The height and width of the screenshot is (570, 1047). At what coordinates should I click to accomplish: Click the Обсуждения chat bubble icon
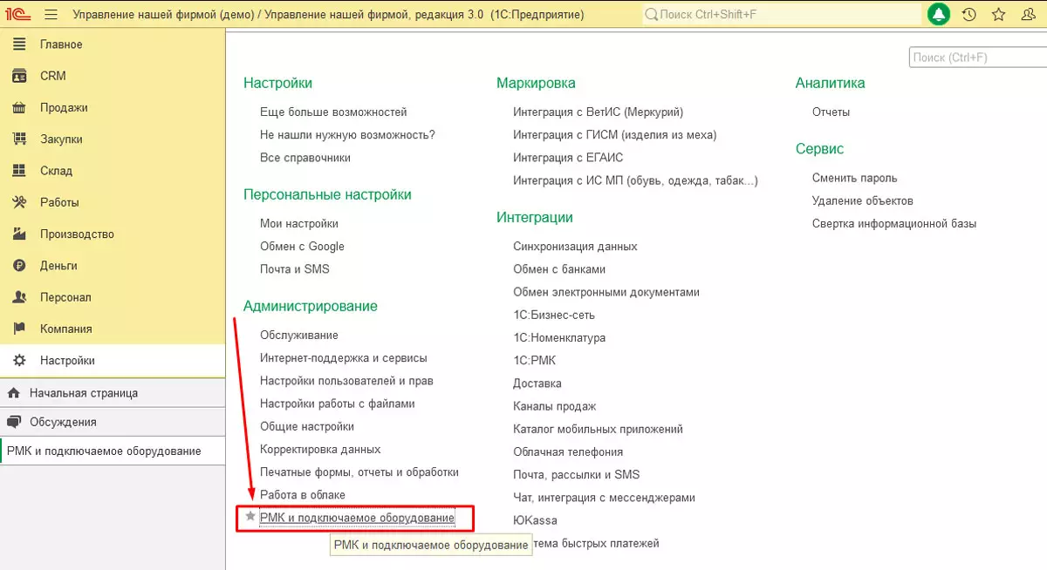(13, 422)
